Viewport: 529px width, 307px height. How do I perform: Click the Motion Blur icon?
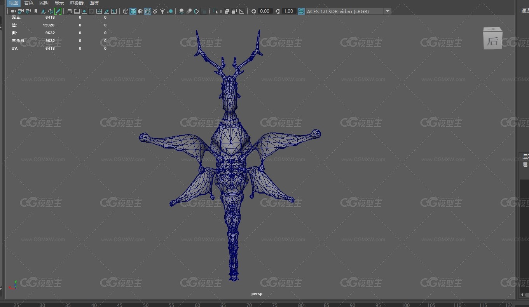click(189, 11)
